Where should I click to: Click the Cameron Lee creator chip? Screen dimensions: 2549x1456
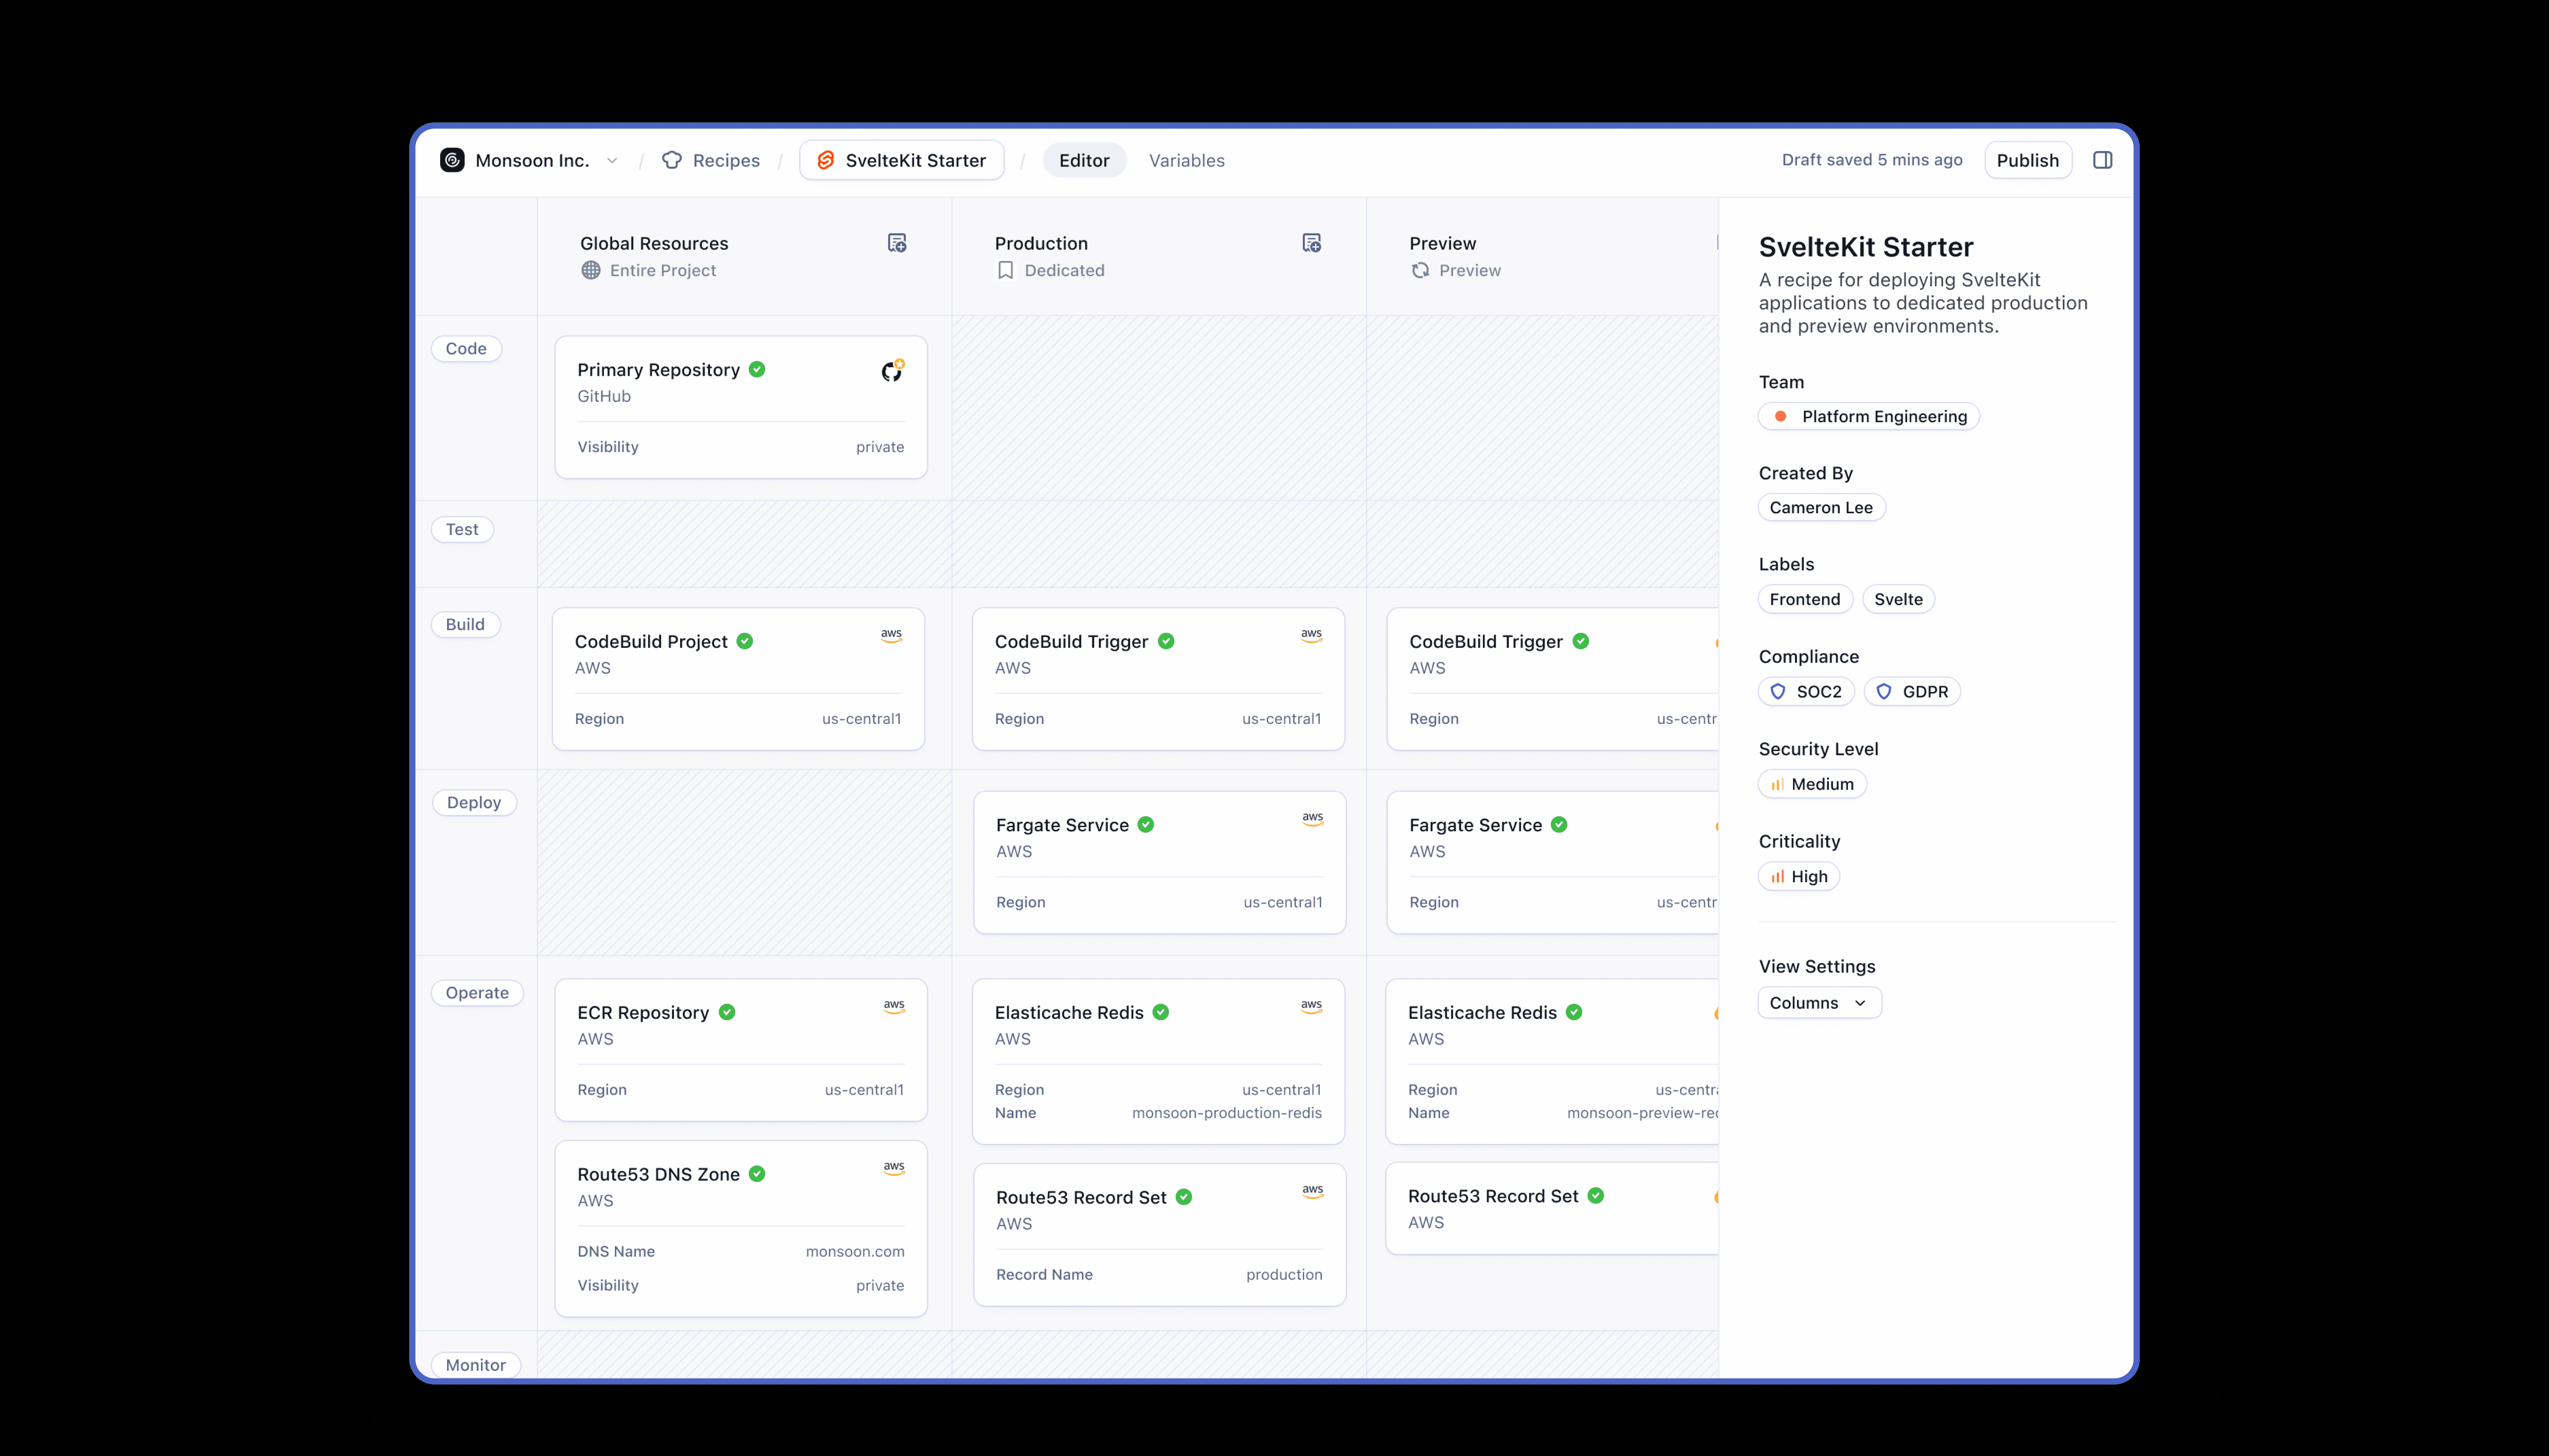[x=1822, y=507]
